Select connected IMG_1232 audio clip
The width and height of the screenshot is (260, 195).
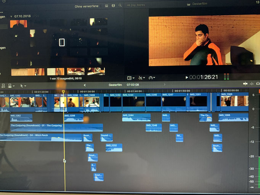coord(114,147)
